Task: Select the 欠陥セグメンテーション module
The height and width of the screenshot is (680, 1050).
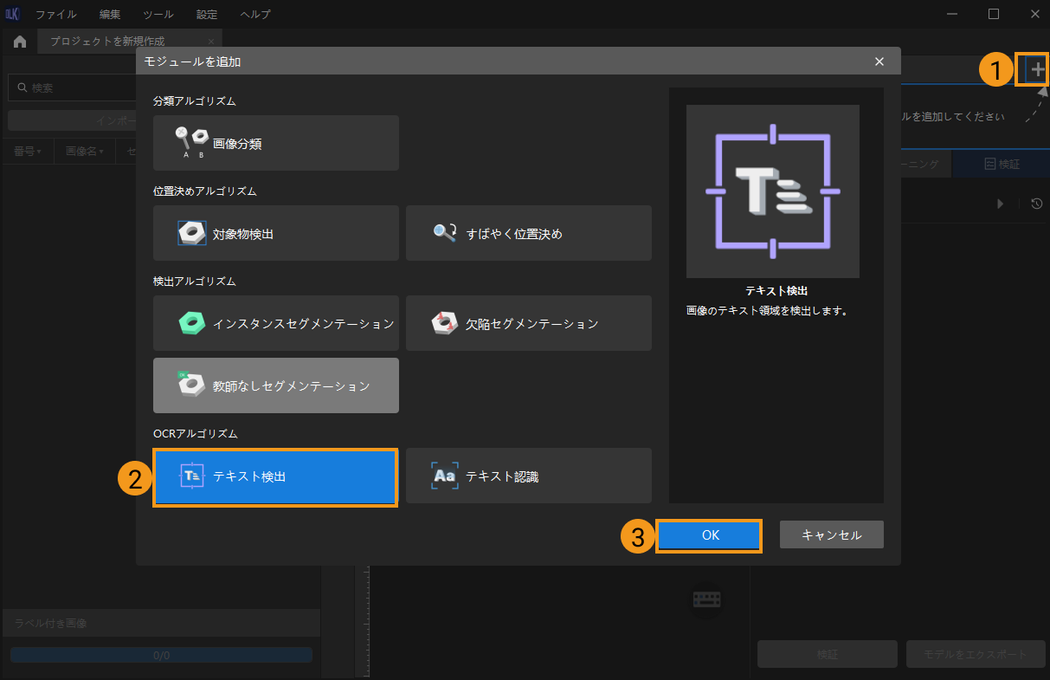Action: click(528, 323)
